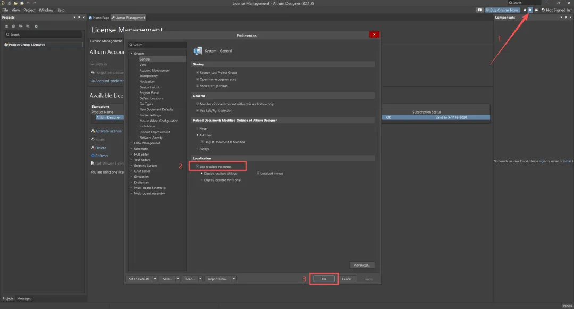Viewport: 574px width, 309px height.
Task: Click the Open folder icon in title bar
Action: click(16, 3)
